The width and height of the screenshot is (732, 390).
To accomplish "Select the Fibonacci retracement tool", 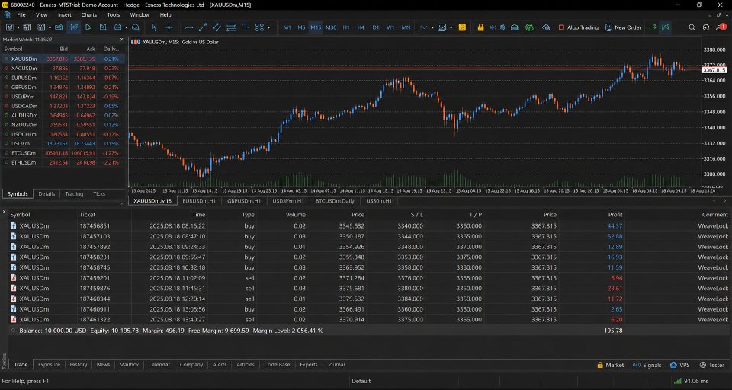I will pos(231,27).
